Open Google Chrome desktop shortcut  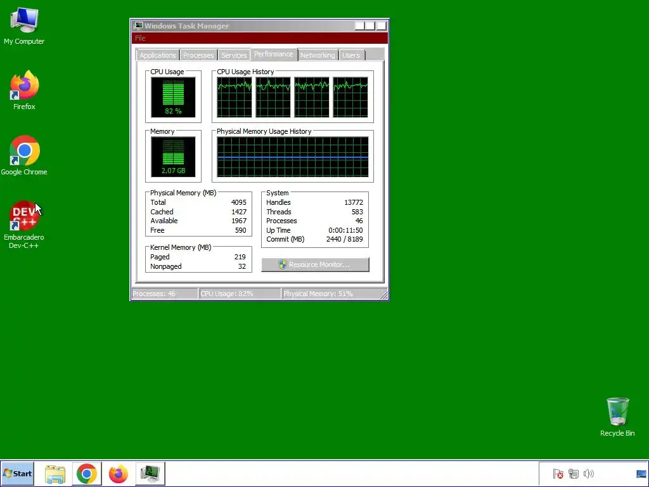24,156
